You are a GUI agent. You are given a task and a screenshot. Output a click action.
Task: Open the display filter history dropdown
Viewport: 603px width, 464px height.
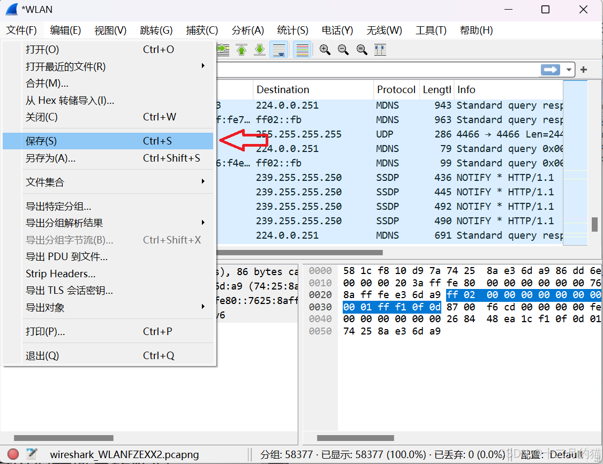click(569, 70)
